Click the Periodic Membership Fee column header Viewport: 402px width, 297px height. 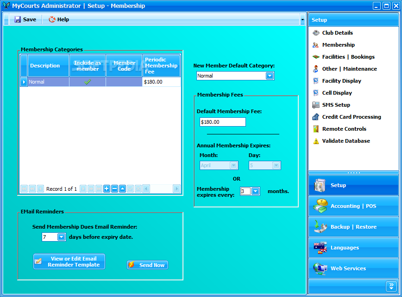click(161, 66)
